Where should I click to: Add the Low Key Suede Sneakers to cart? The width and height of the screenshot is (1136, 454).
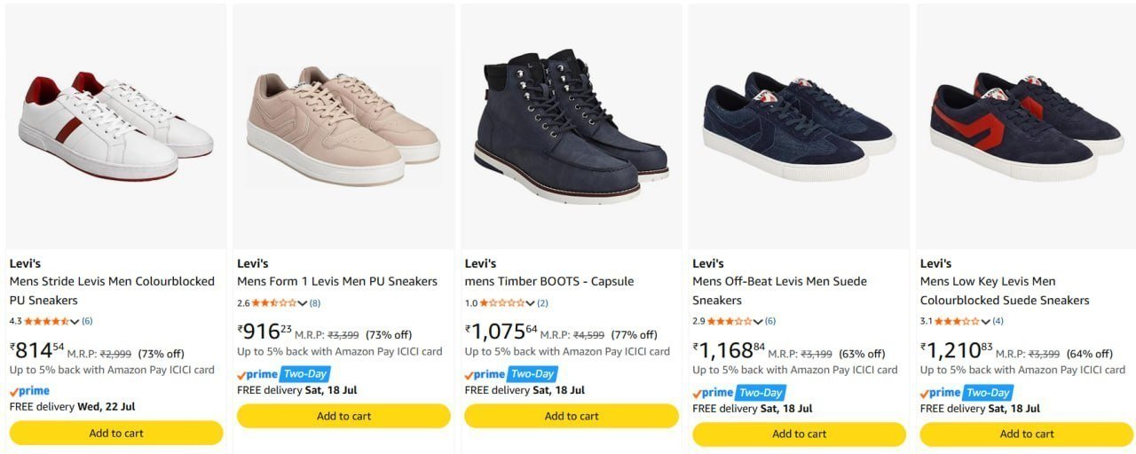(1027, 434)
